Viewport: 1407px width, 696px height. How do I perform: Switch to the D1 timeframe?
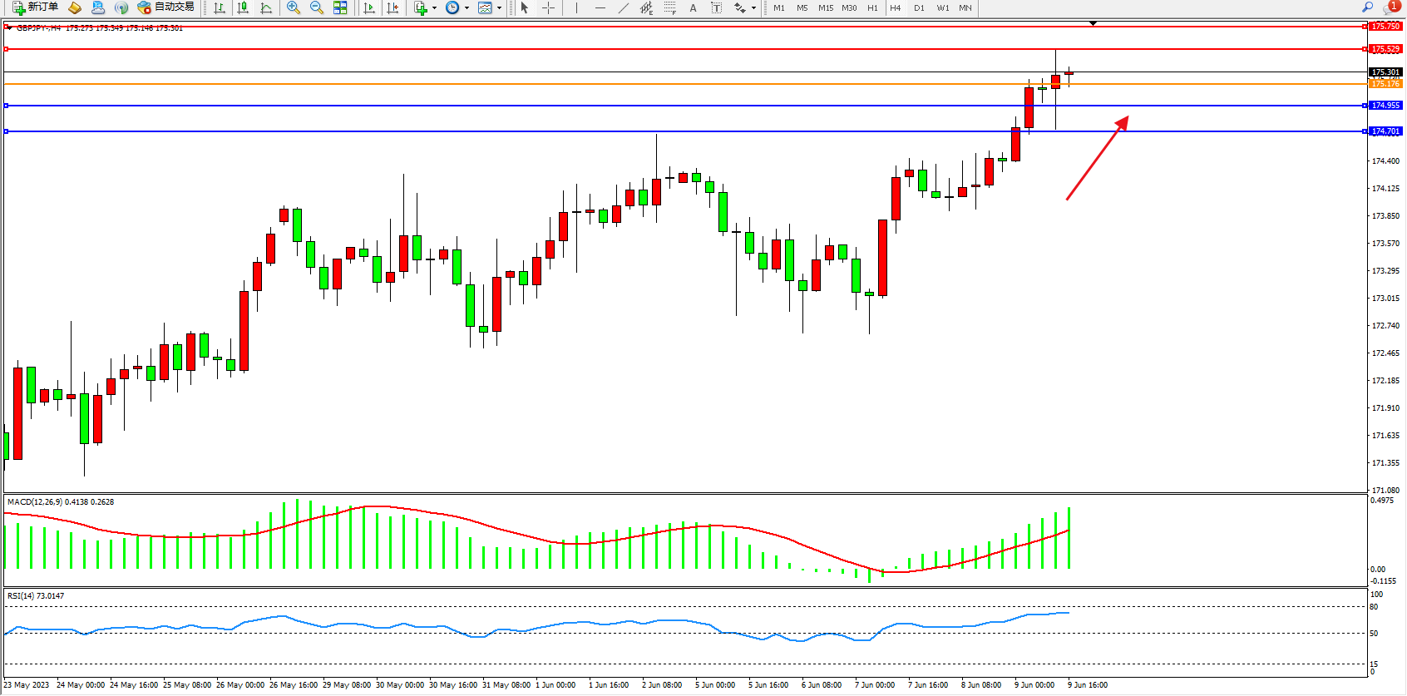(x=919, y=7)
